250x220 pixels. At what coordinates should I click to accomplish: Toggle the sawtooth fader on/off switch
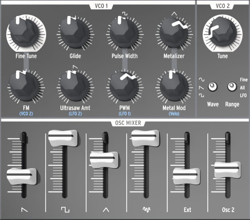(x=24, y=137)
